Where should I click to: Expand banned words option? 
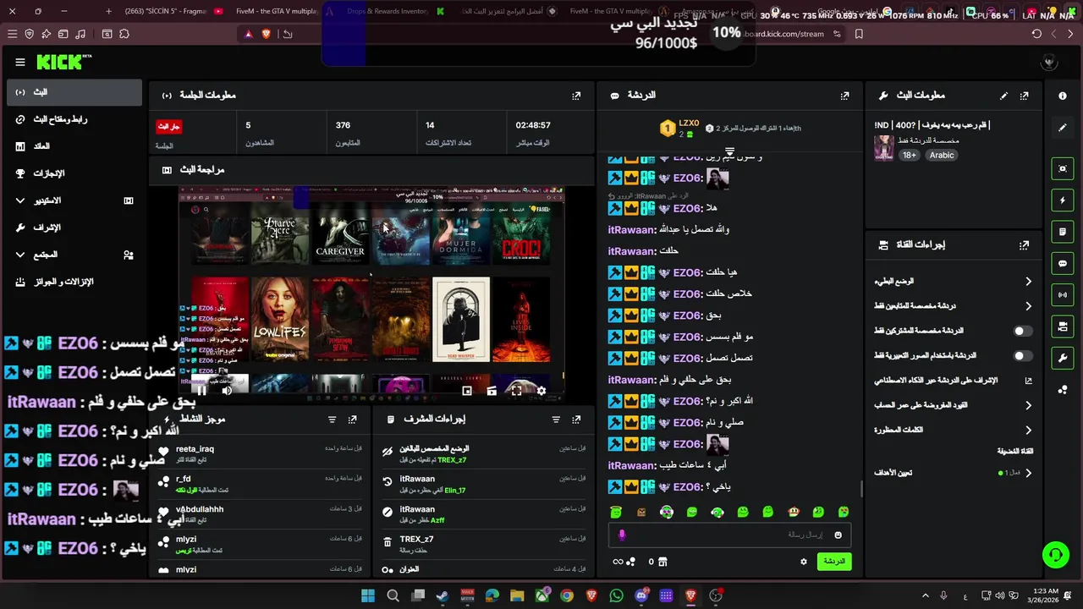(954, 430)
